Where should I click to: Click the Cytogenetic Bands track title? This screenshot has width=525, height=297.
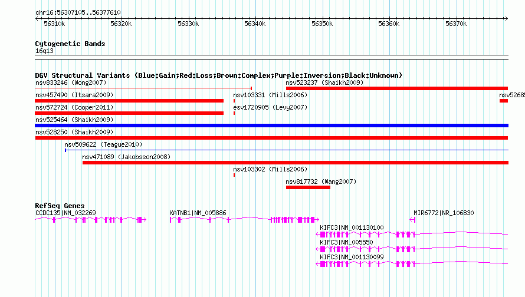(x=70, y=44)
